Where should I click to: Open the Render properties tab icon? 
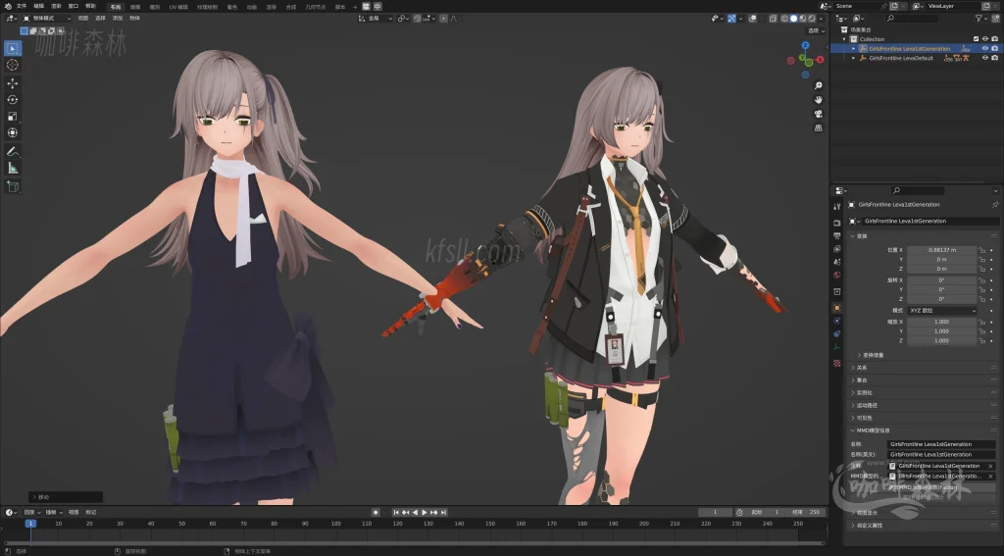pos(837,223)
